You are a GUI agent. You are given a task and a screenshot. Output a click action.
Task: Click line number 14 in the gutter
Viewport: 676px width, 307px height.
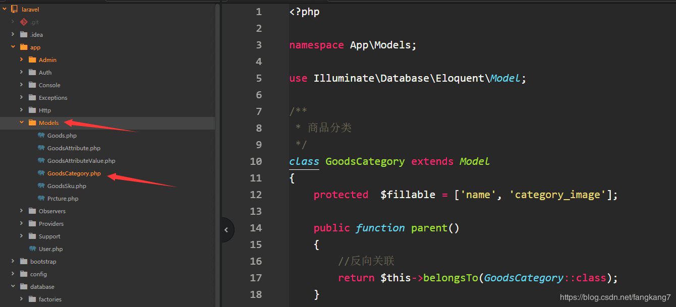coord(256,228)
